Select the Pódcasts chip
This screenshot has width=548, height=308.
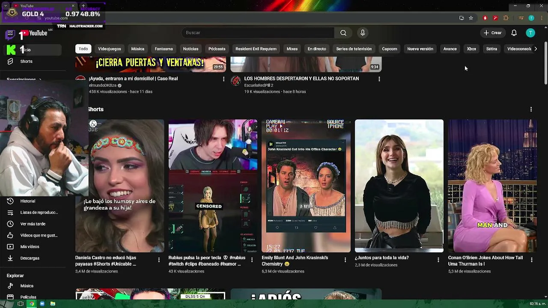[x=217, y=49]
